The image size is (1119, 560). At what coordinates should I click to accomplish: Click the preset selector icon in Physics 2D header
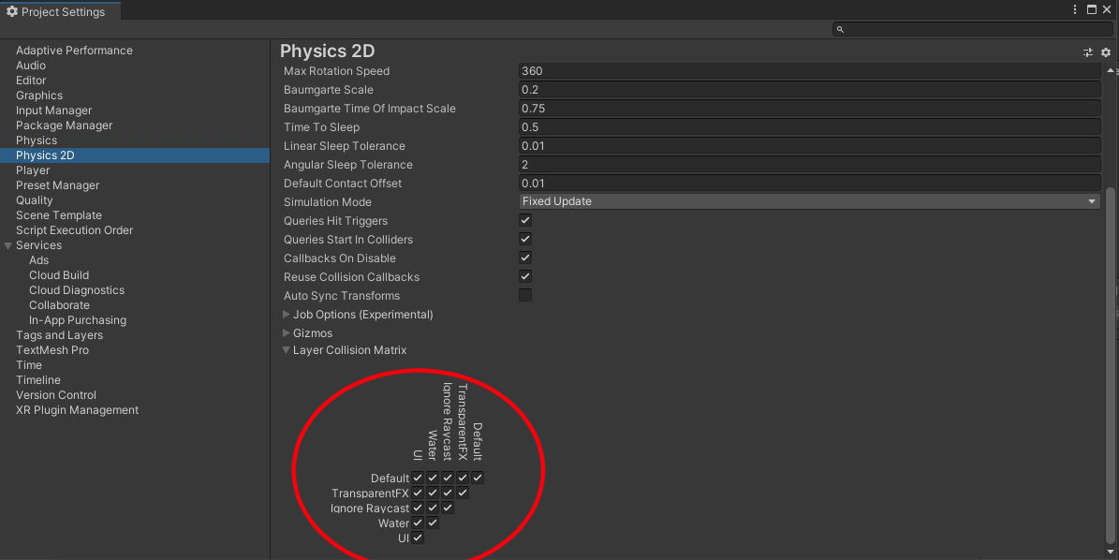click(x=1089, y=52)
